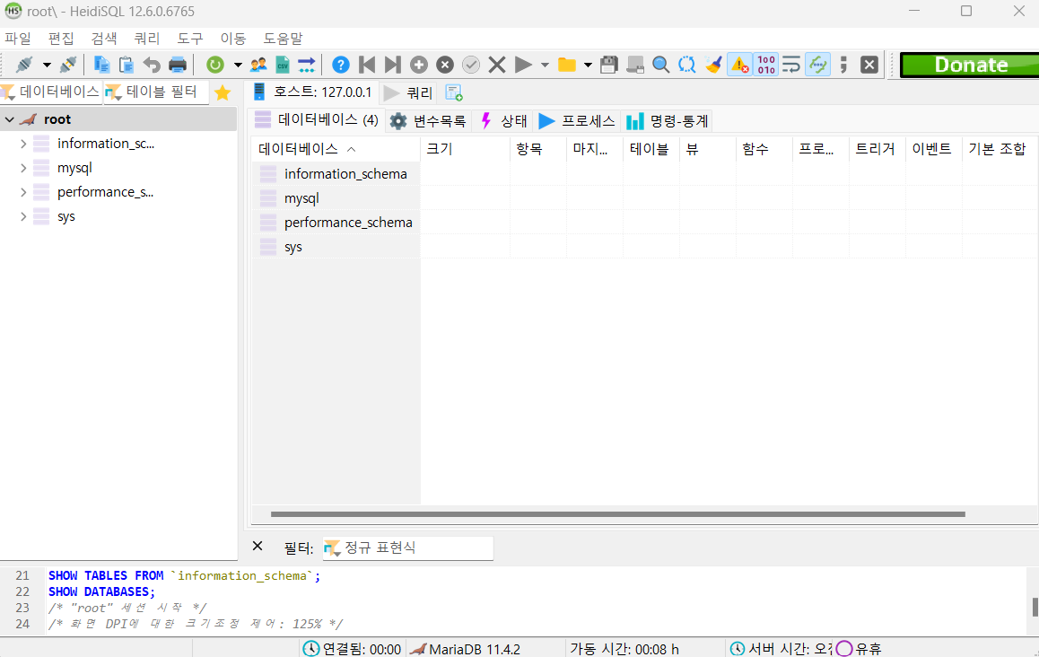Viewport: 1039px width, 657px height.
Task: Click the printer icon
Action: pyautogui.click(x=178, y=65)
